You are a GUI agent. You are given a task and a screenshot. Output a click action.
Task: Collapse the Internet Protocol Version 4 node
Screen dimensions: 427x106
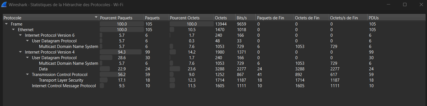pos(20,52)
